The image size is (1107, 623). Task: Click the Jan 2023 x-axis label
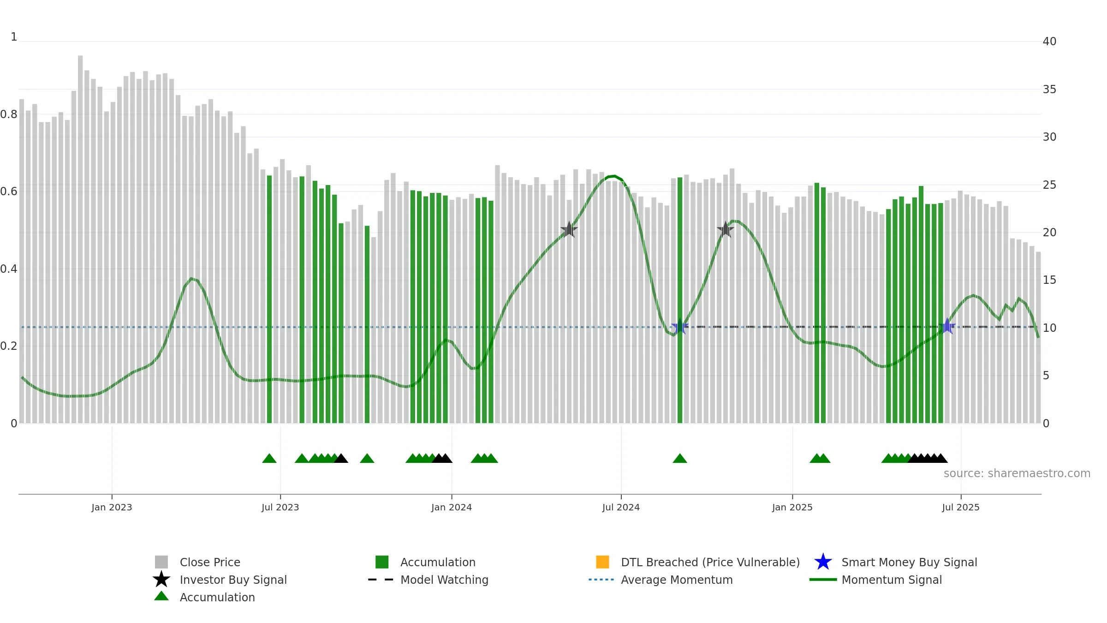(112, 508)
